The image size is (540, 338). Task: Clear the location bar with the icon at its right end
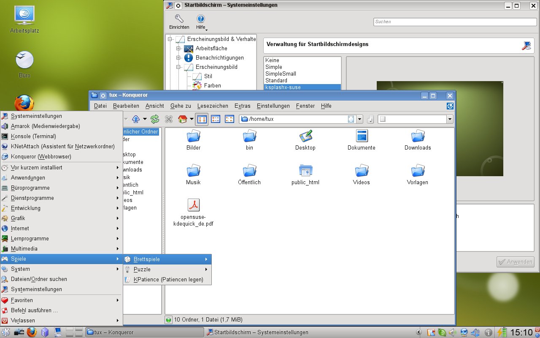pyautogui.click(x=351, y=119)
